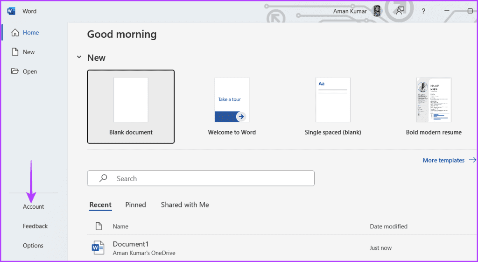This screenshot has width=478, height=262.
Task: Click the 'Good morning' greeting heading
Action: (x=122, y=34)
